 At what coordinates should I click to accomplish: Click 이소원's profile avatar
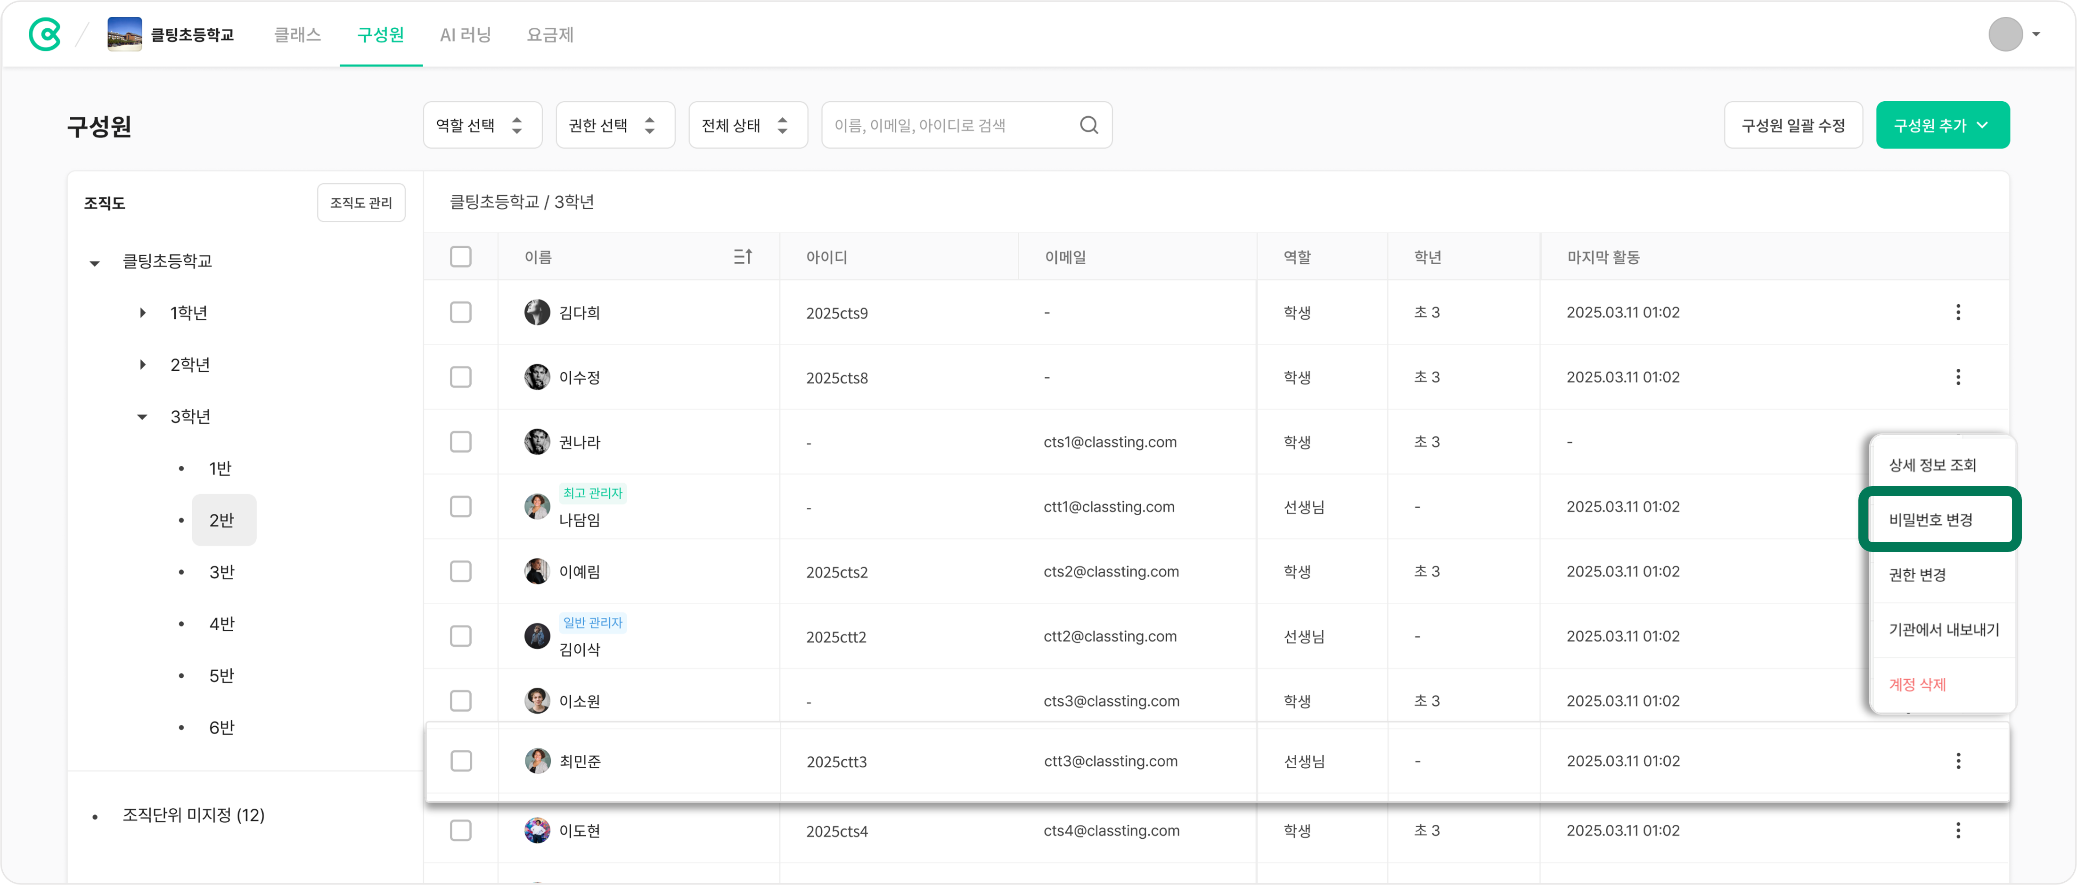[x=537, y=700]
